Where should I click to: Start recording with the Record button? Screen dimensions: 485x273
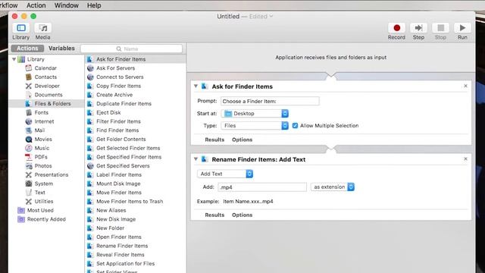(x=396, y=28)
